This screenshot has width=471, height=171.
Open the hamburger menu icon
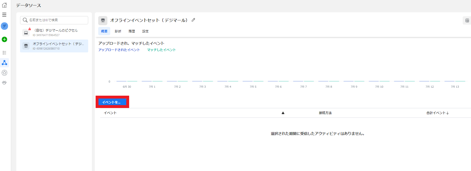(4, 15)
